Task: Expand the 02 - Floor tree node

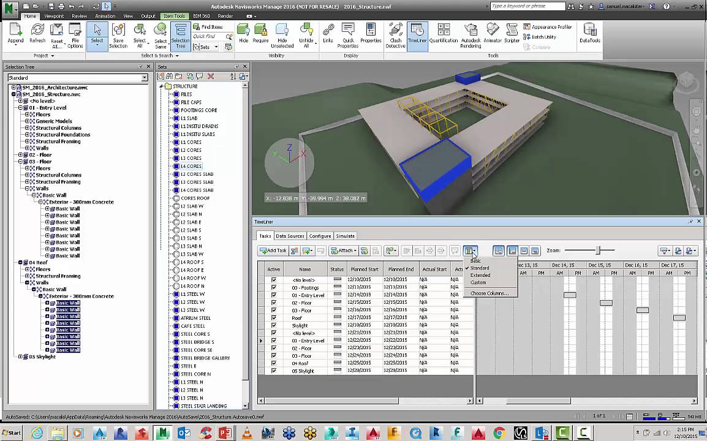Action: (20, 155)
